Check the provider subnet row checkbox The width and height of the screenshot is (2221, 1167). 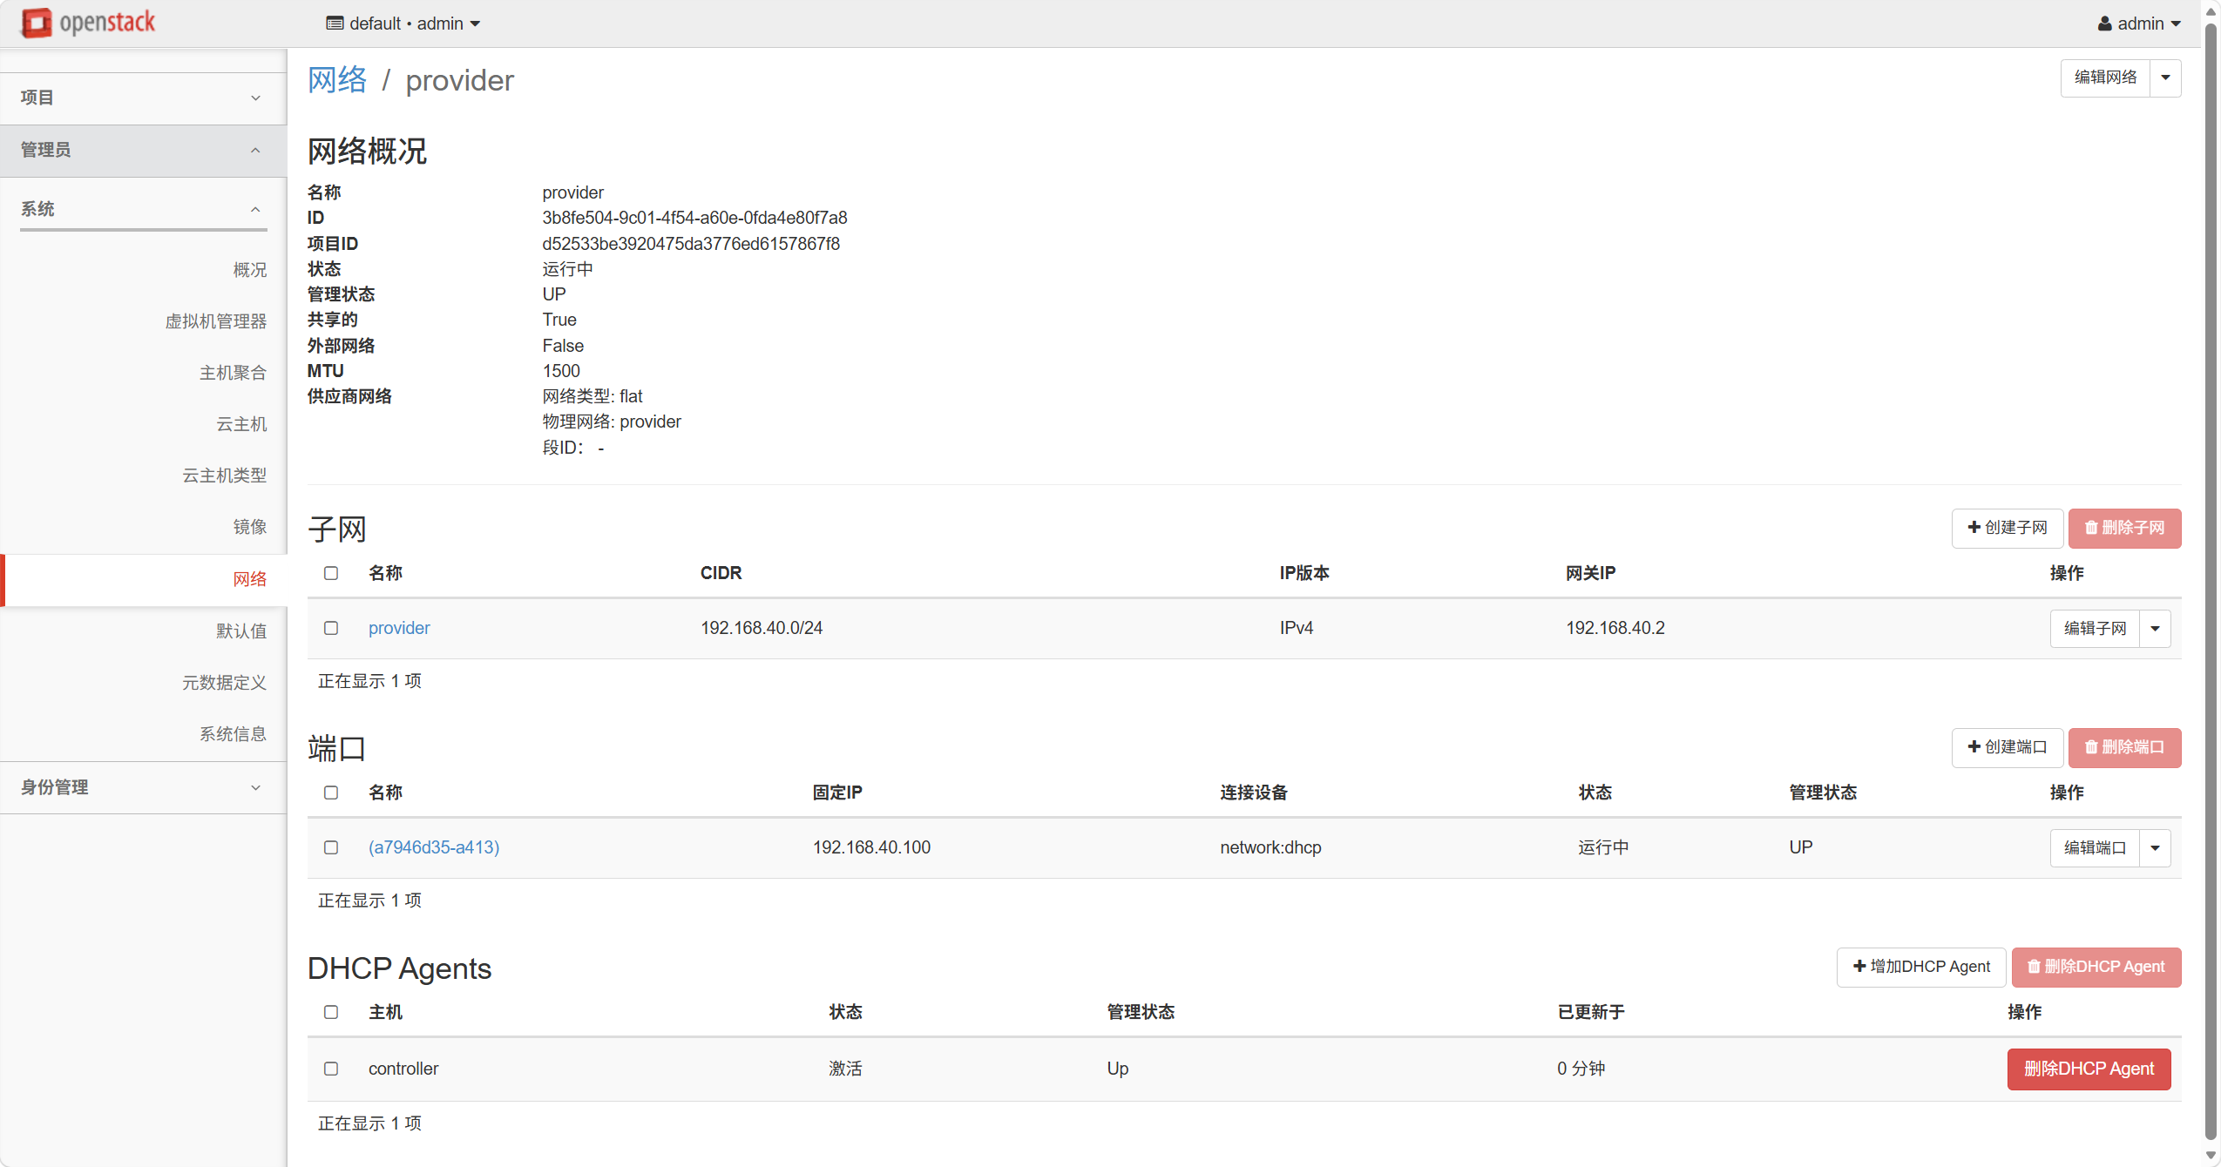pos(331,628)
